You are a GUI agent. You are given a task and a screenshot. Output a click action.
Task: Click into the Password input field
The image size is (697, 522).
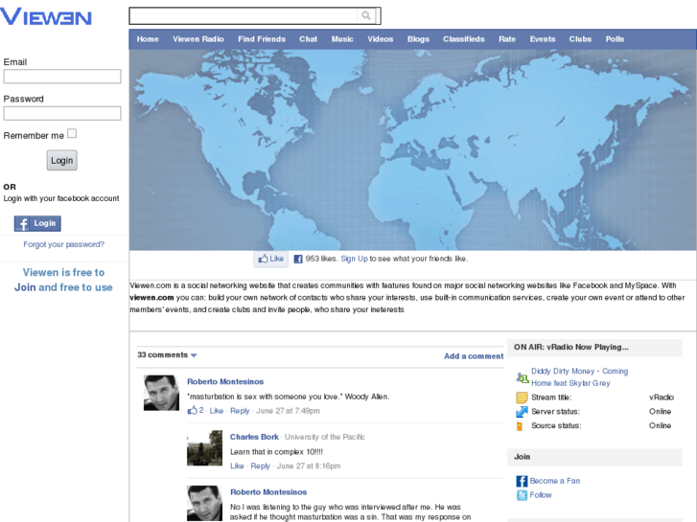pyautogui.click(x=62, y=113)
